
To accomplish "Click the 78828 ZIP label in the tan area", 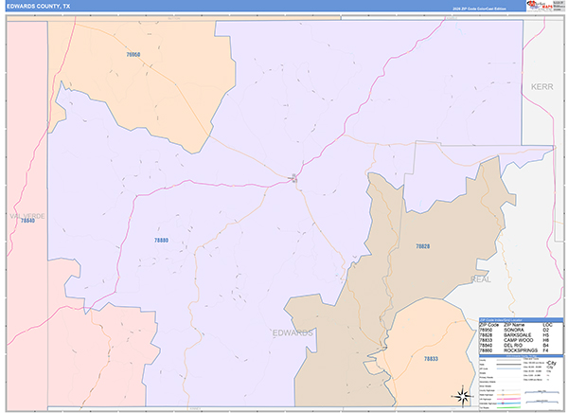I will 423,246.
